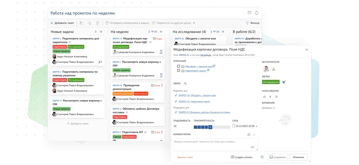Click the notifications bell icon

pos(256,13)
